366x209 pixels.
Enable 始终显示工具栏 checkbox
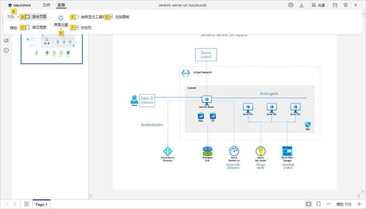tap(77, 17)
